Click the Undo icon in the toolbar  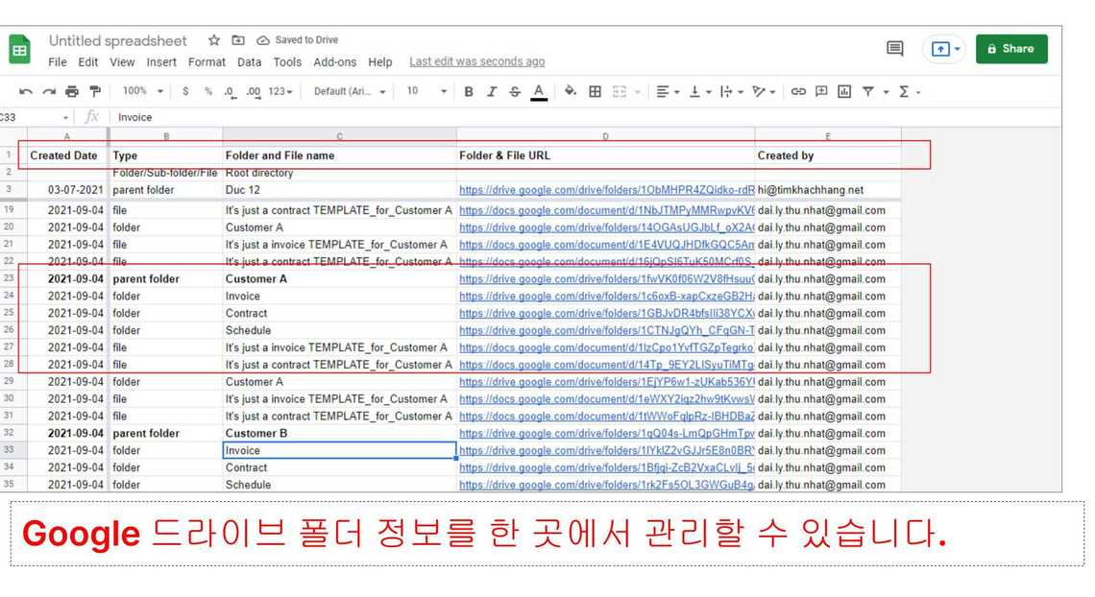[x=26, y=91]
